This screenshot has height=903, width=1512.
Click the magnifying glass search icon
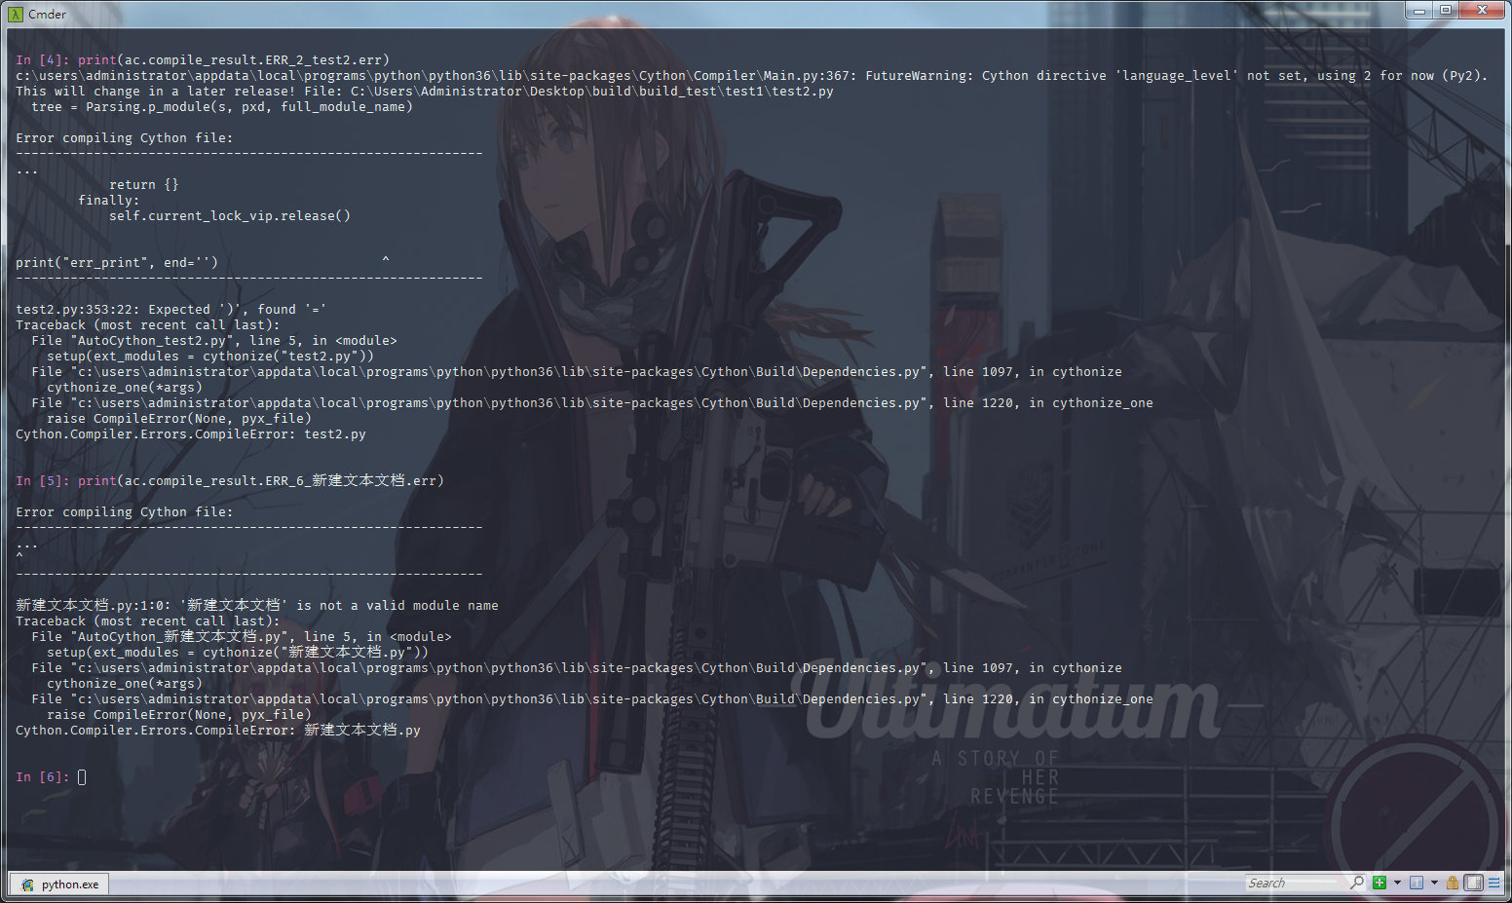click(1357, 883)
